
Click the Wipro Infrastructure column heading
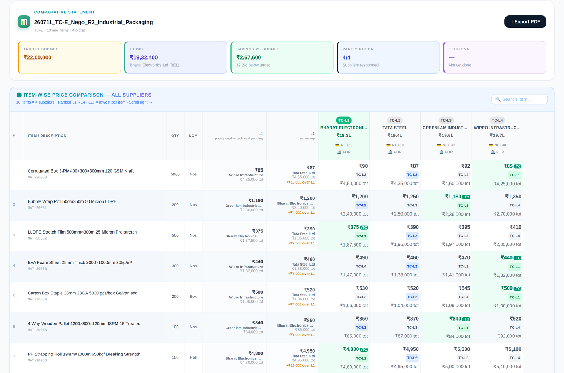click(497, 128)
